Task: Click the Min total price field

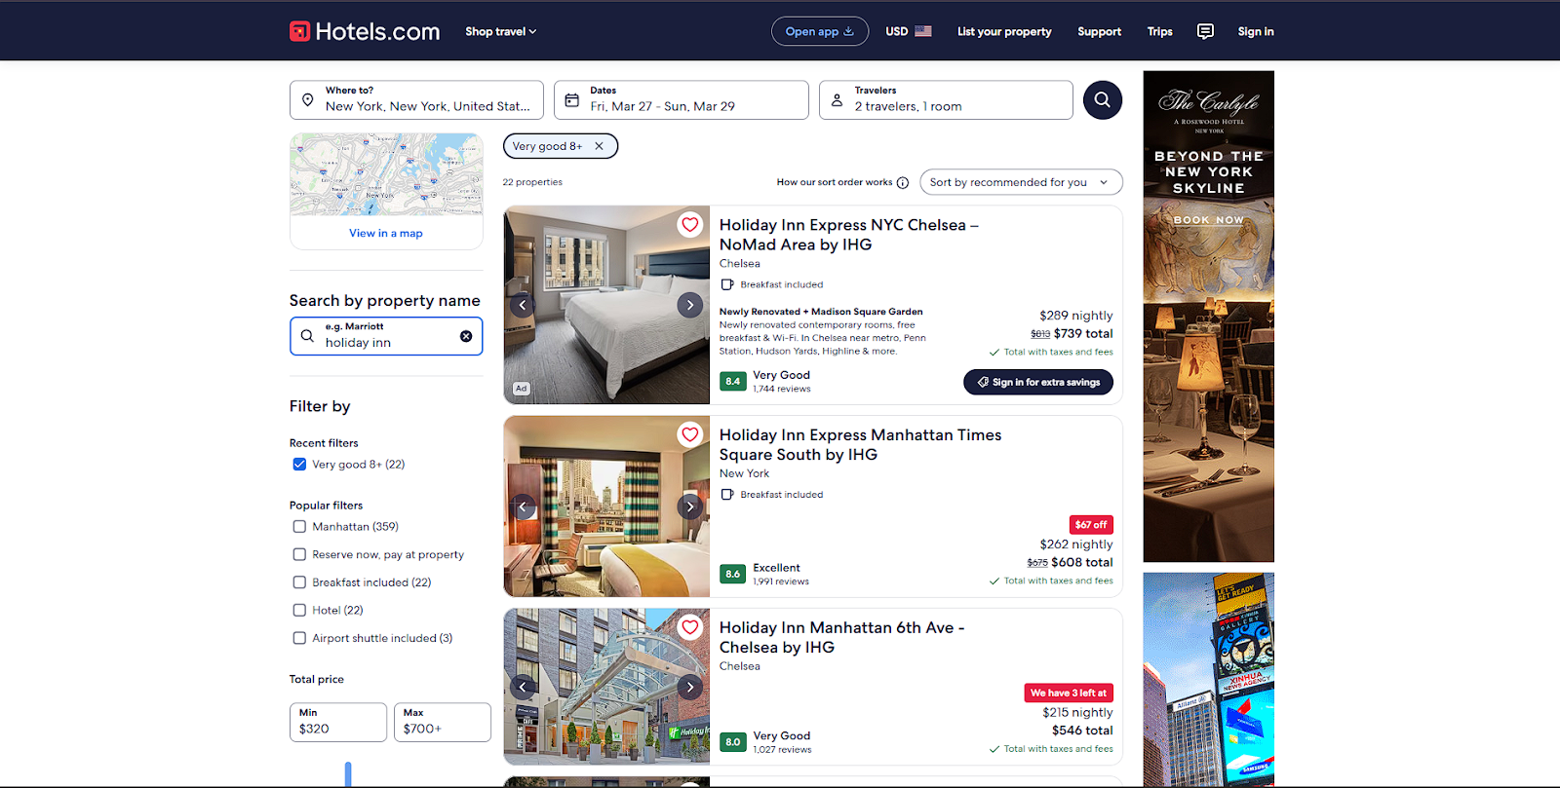Action: click(x=337, y=722)
